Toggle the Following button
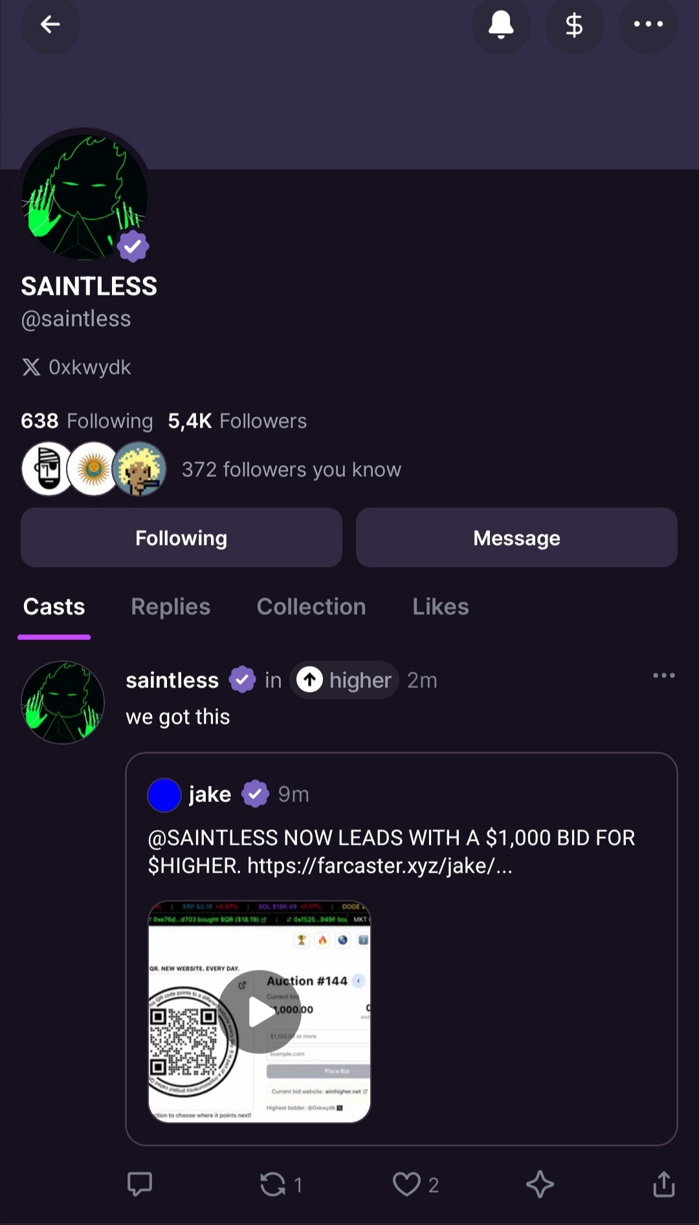This screenshot has height=1225, width=699. click(x=181, y=538)
